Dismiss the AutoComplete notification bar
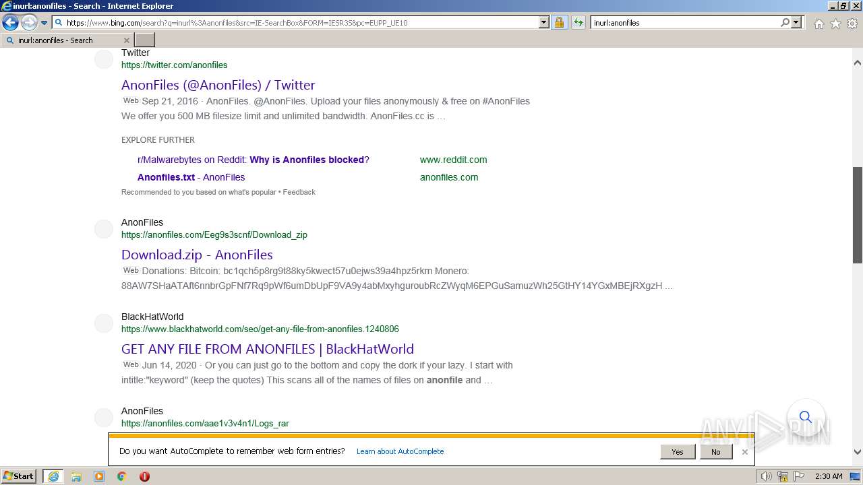The image size is (863, 485). [744, 452]
